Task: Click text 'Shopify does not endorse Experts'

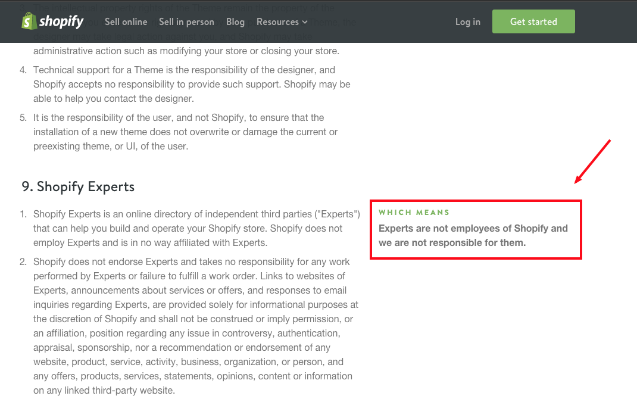Action: [x=105, y=262]
